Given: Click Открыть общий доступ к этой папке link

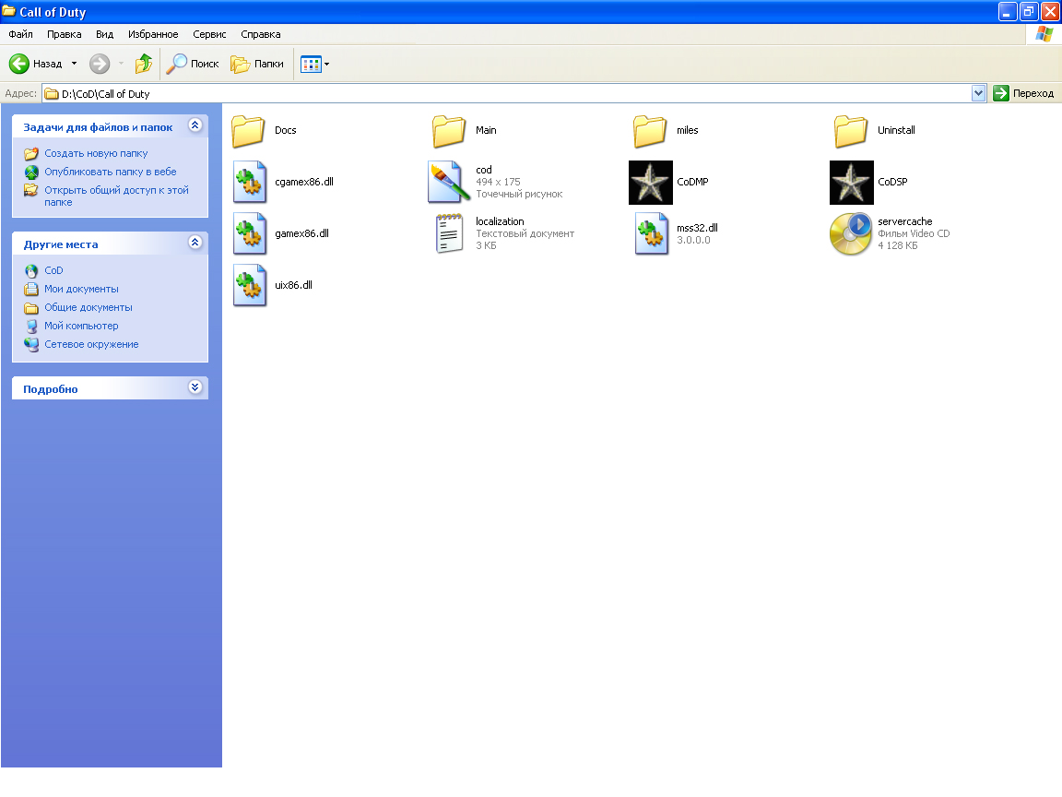Looking at the screenshot, I should [x=116, y=196].
